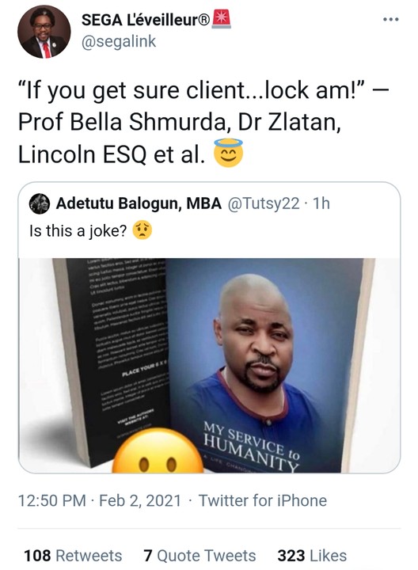The height and width of the screenshot is (570, 418).
Task: Open the 1h timestamp of quoted tweet
Action: point(321,203)
